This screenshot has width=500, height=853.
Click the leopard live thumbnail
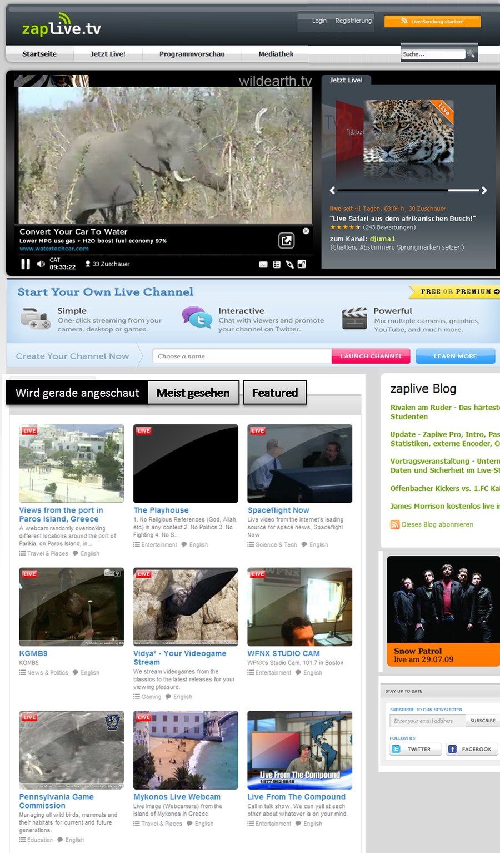point(408,132)
